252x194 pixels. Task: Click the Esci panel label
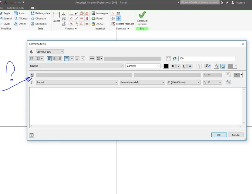pos(142,28)
